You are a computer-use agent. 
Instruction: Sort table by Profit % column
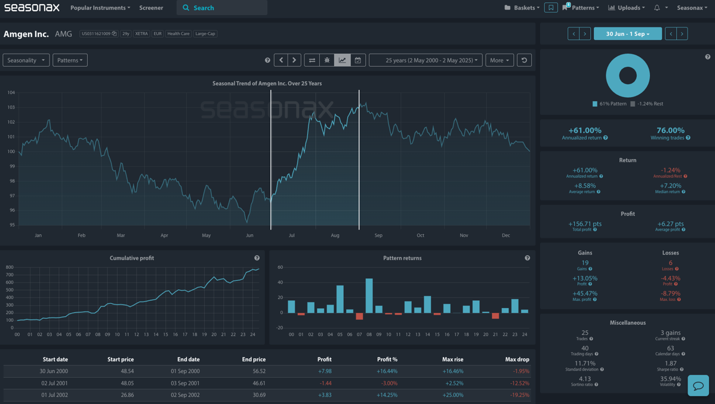387,359
